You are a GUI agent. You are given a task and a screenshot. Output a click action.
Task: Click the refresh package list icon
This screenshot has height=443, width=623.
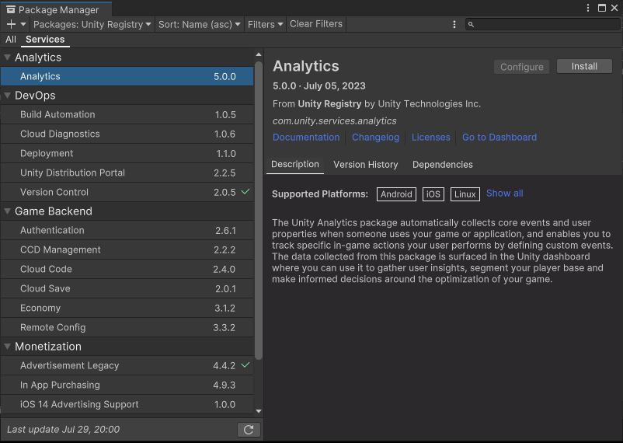click(x=249, y=430)
